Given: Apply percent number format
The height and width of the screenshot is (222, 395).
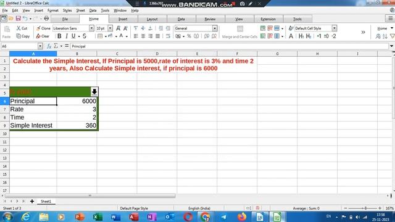Looking at the screenshot, I should 189,36.
